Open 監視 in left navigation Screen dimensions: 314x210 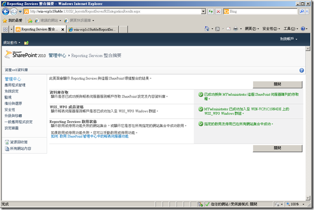tap(8, 97)
